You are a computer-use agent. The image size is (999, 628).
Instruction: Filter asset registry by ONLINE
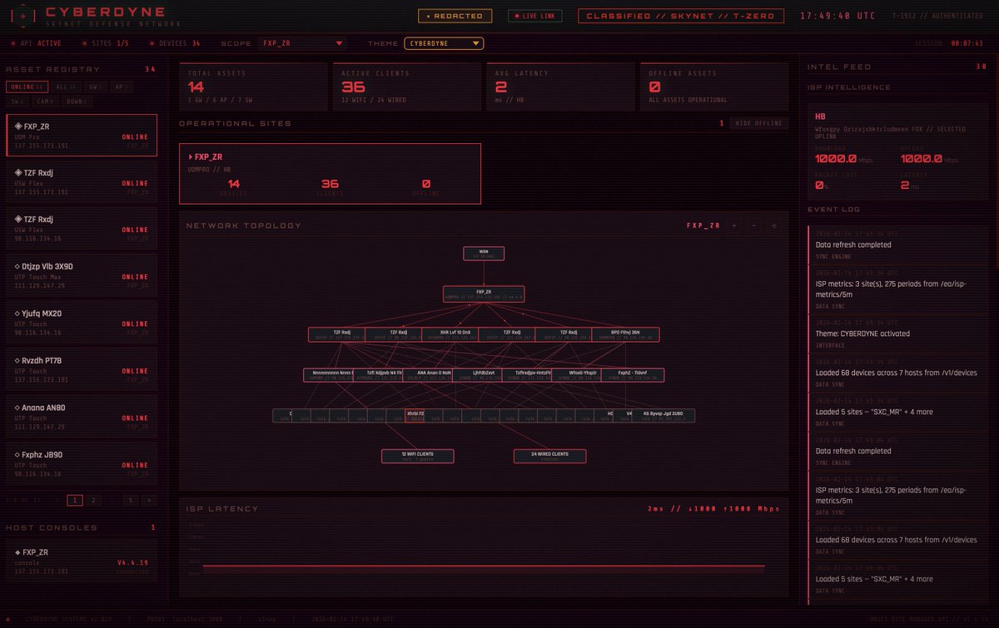click(x=27, y=87)
